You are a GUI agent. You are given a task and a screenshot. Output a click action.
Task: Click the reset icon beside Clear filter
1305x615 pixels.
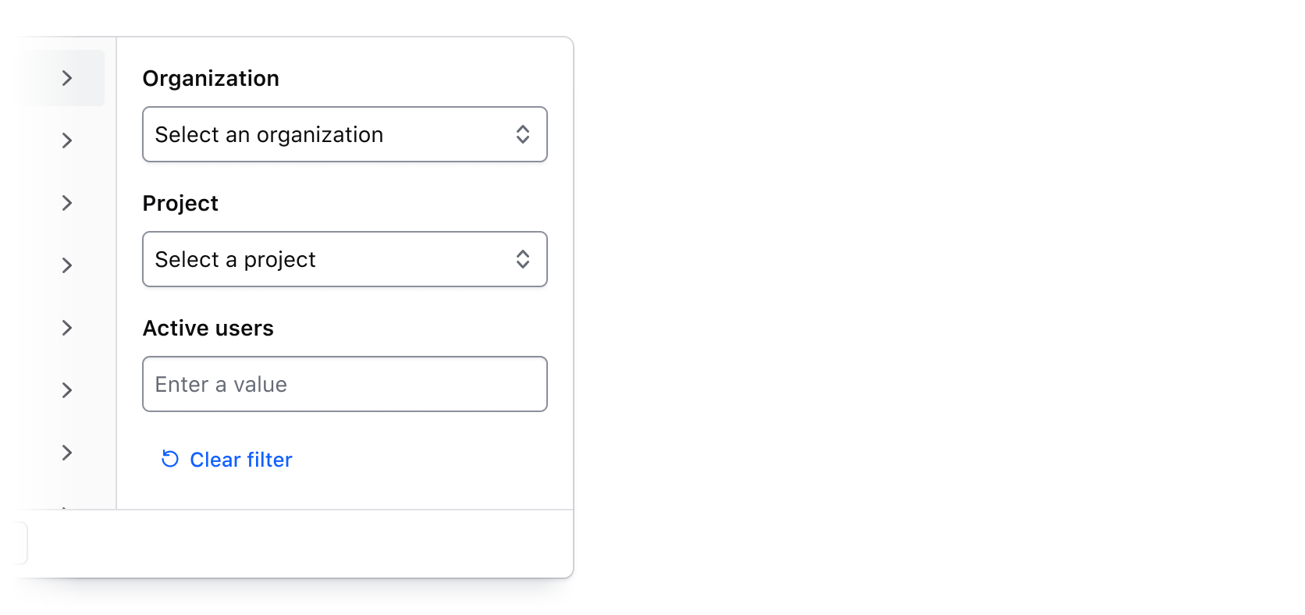click(x=170, y=459)
